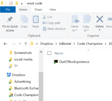The image size is (112, 101).
Task: Select Dropbox in the navigation pane
Action: tap(19, 75)
